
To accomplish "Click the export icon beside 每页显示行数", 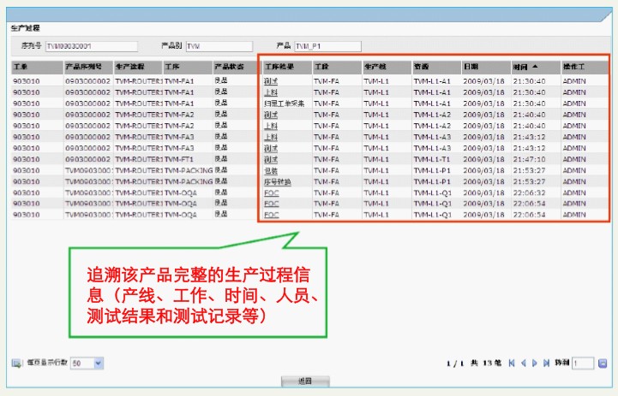I will [17, 363].
